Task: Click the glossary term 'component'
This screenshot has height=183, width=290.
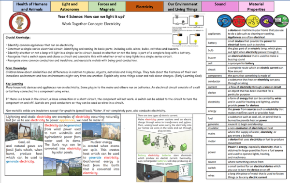Action: [x=215, y=76]
